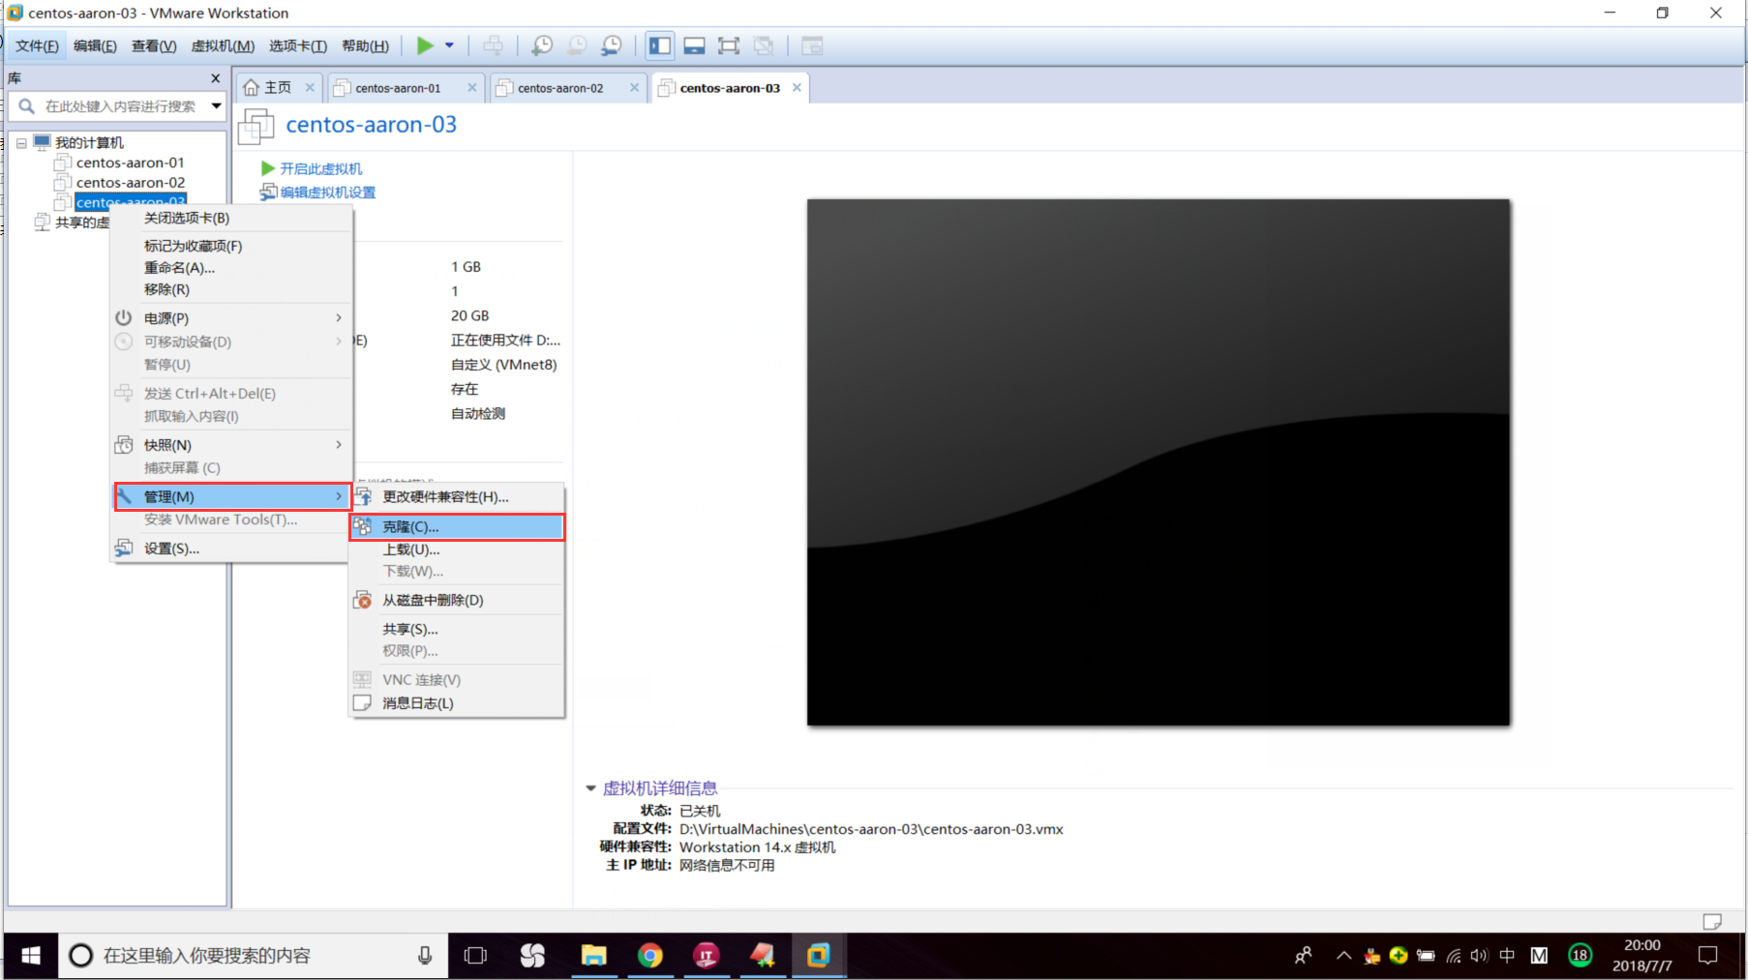Select 上载(U)... in submenu
This screenshot has height=980, width=1748.
coord(457,549)
